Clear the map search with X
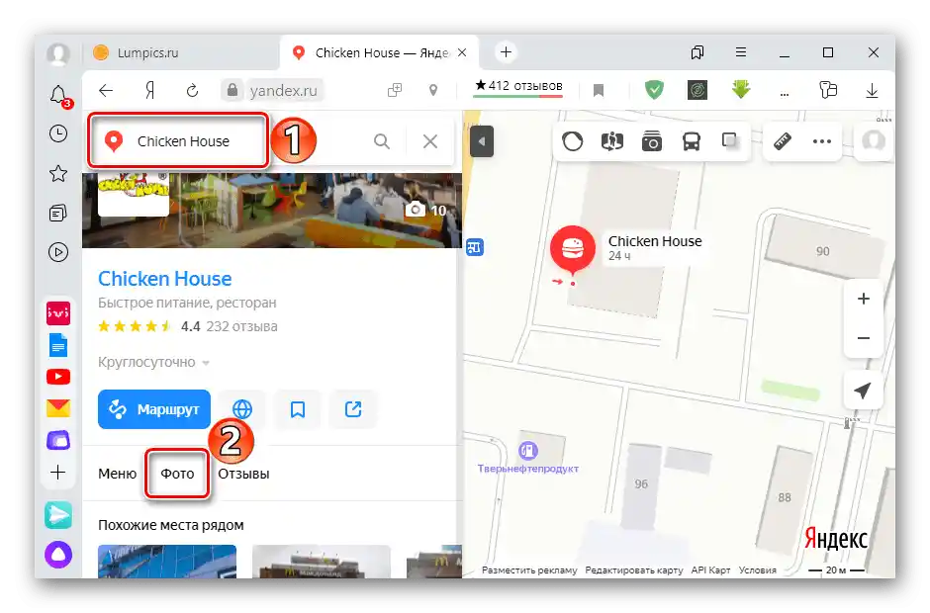 430,141
